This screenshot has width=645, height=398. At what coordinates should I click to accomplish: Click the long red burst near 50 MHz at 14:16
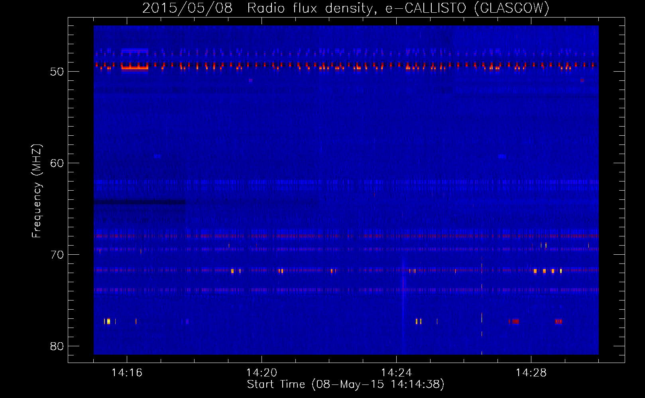135,68
